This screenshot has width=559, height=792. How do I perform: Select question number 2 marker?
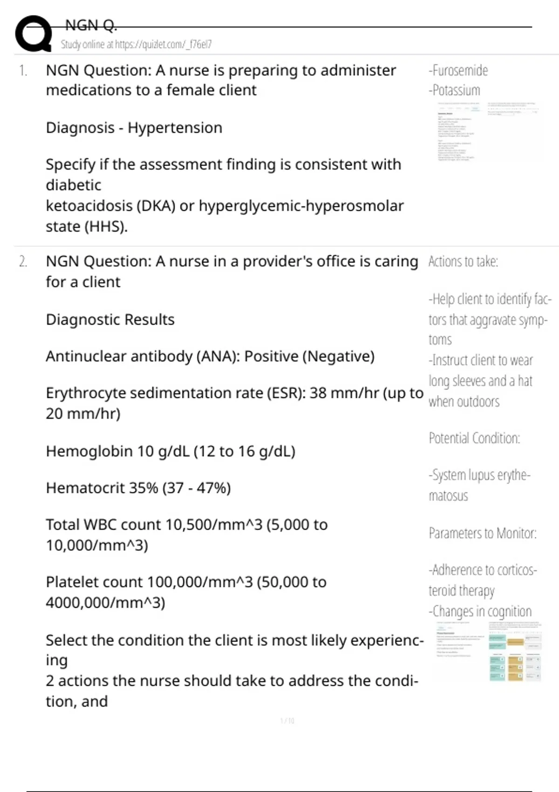coord(23,262)
